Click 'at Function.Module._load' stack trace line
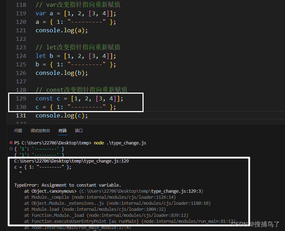285x231 pixels. coord(106,215)
